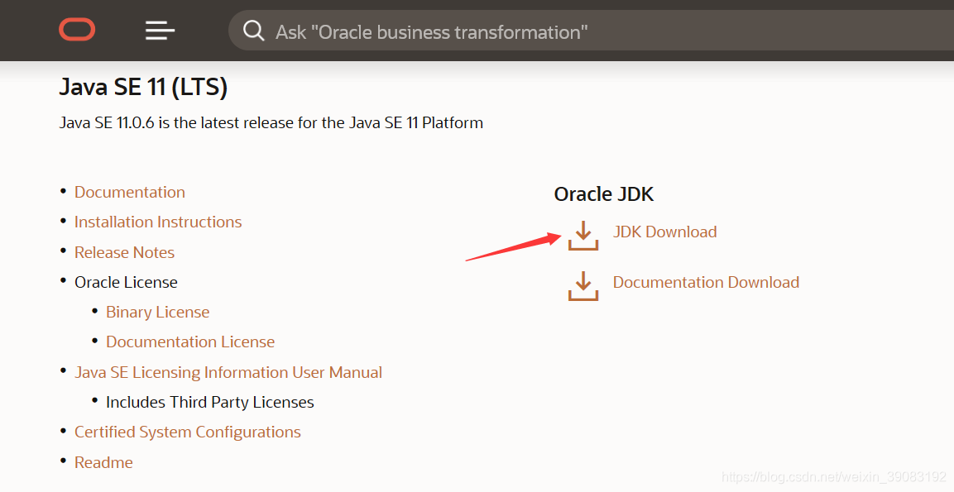Open the Documentation link
The image size is (954, 492).
coord(130,192)
